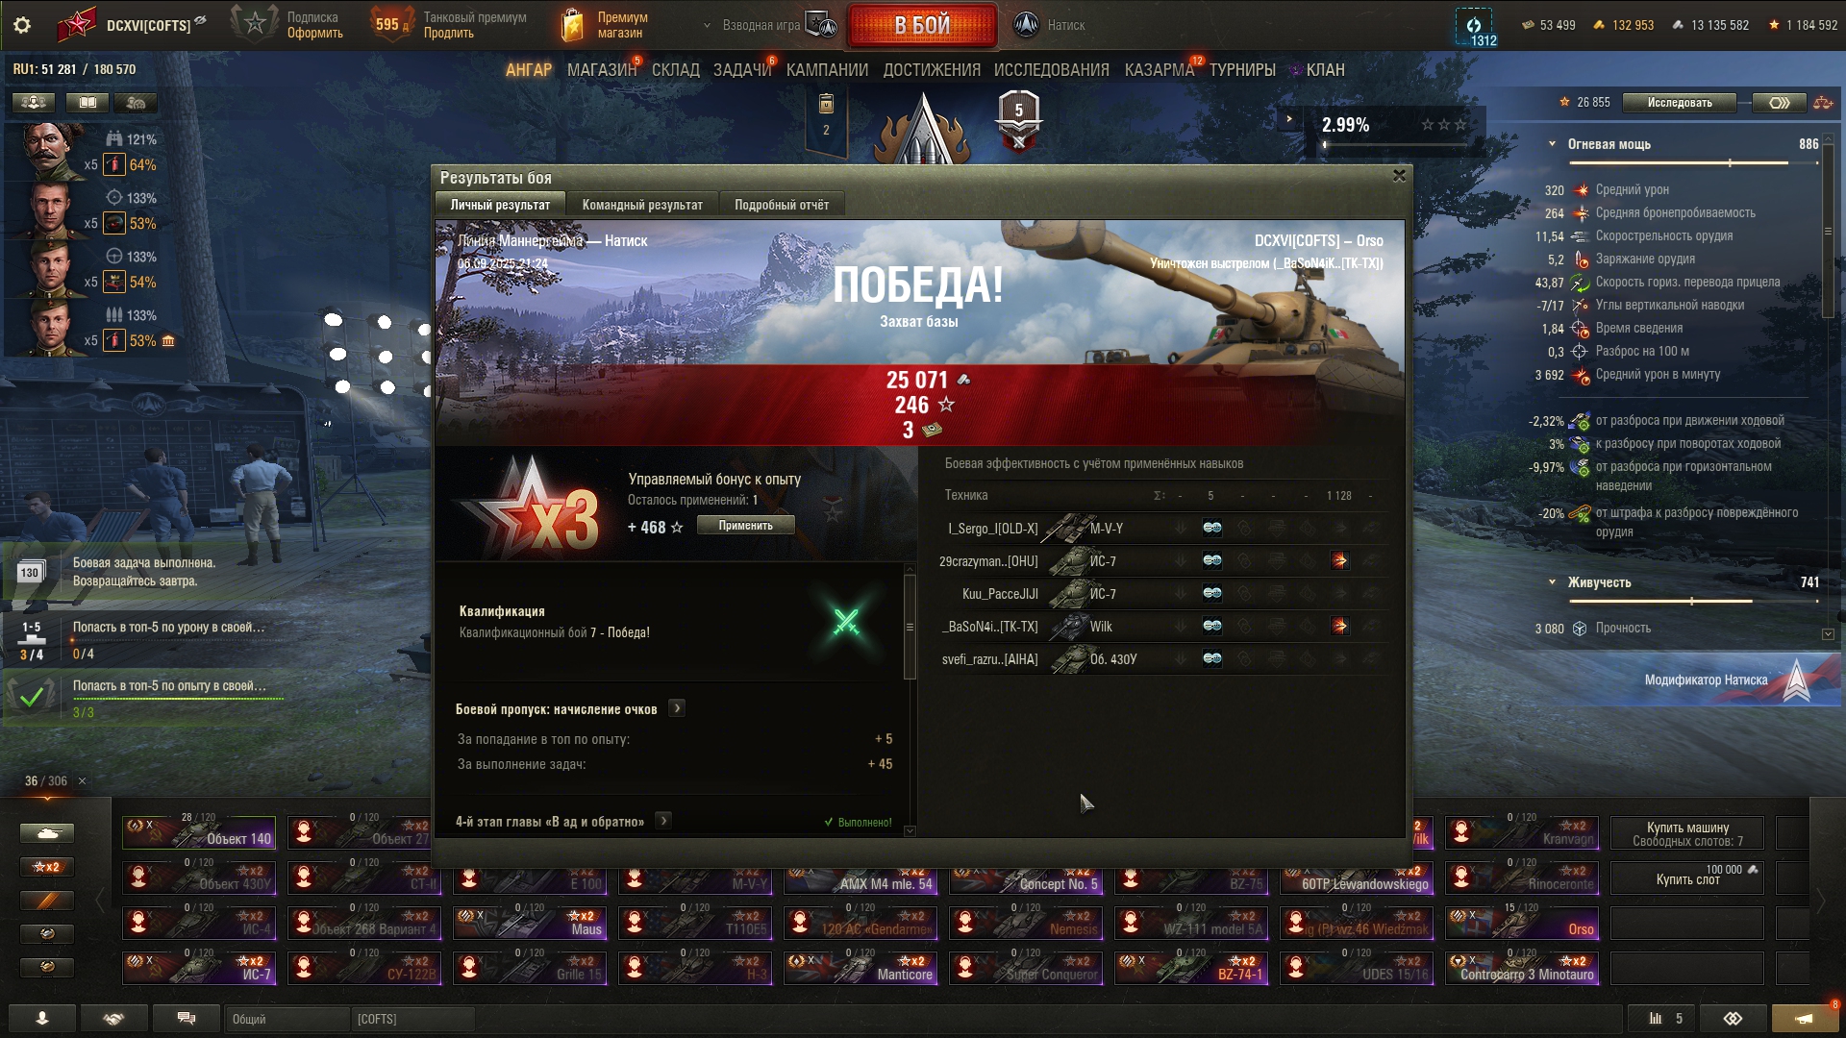Screen dimensions: 1846x1038
Task: Open the chat channels icon
Action: pos(186,1019)
